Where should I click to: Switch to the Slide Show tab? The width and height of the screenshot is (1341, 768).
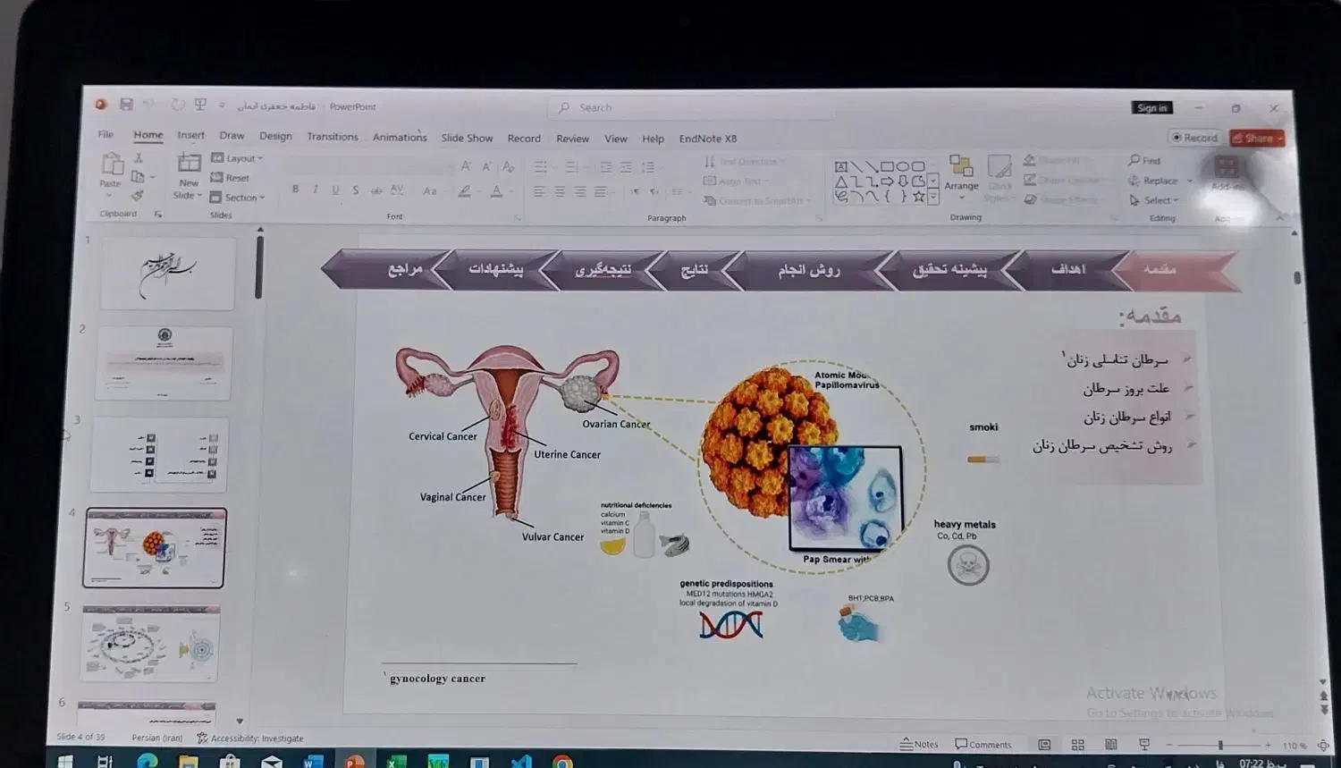[467, 138]
